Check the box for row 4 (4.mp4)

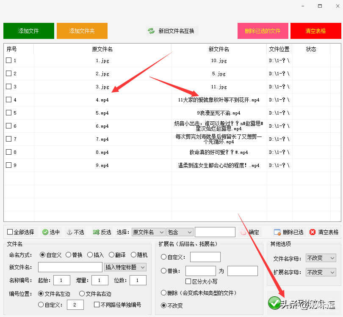tap(9, 100)
